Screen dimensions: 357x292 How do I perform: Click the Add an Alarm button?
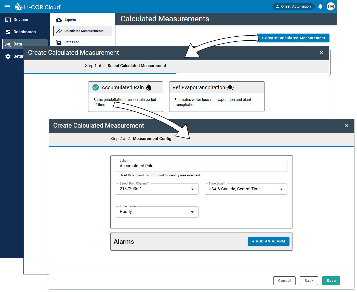click(268, 241)
